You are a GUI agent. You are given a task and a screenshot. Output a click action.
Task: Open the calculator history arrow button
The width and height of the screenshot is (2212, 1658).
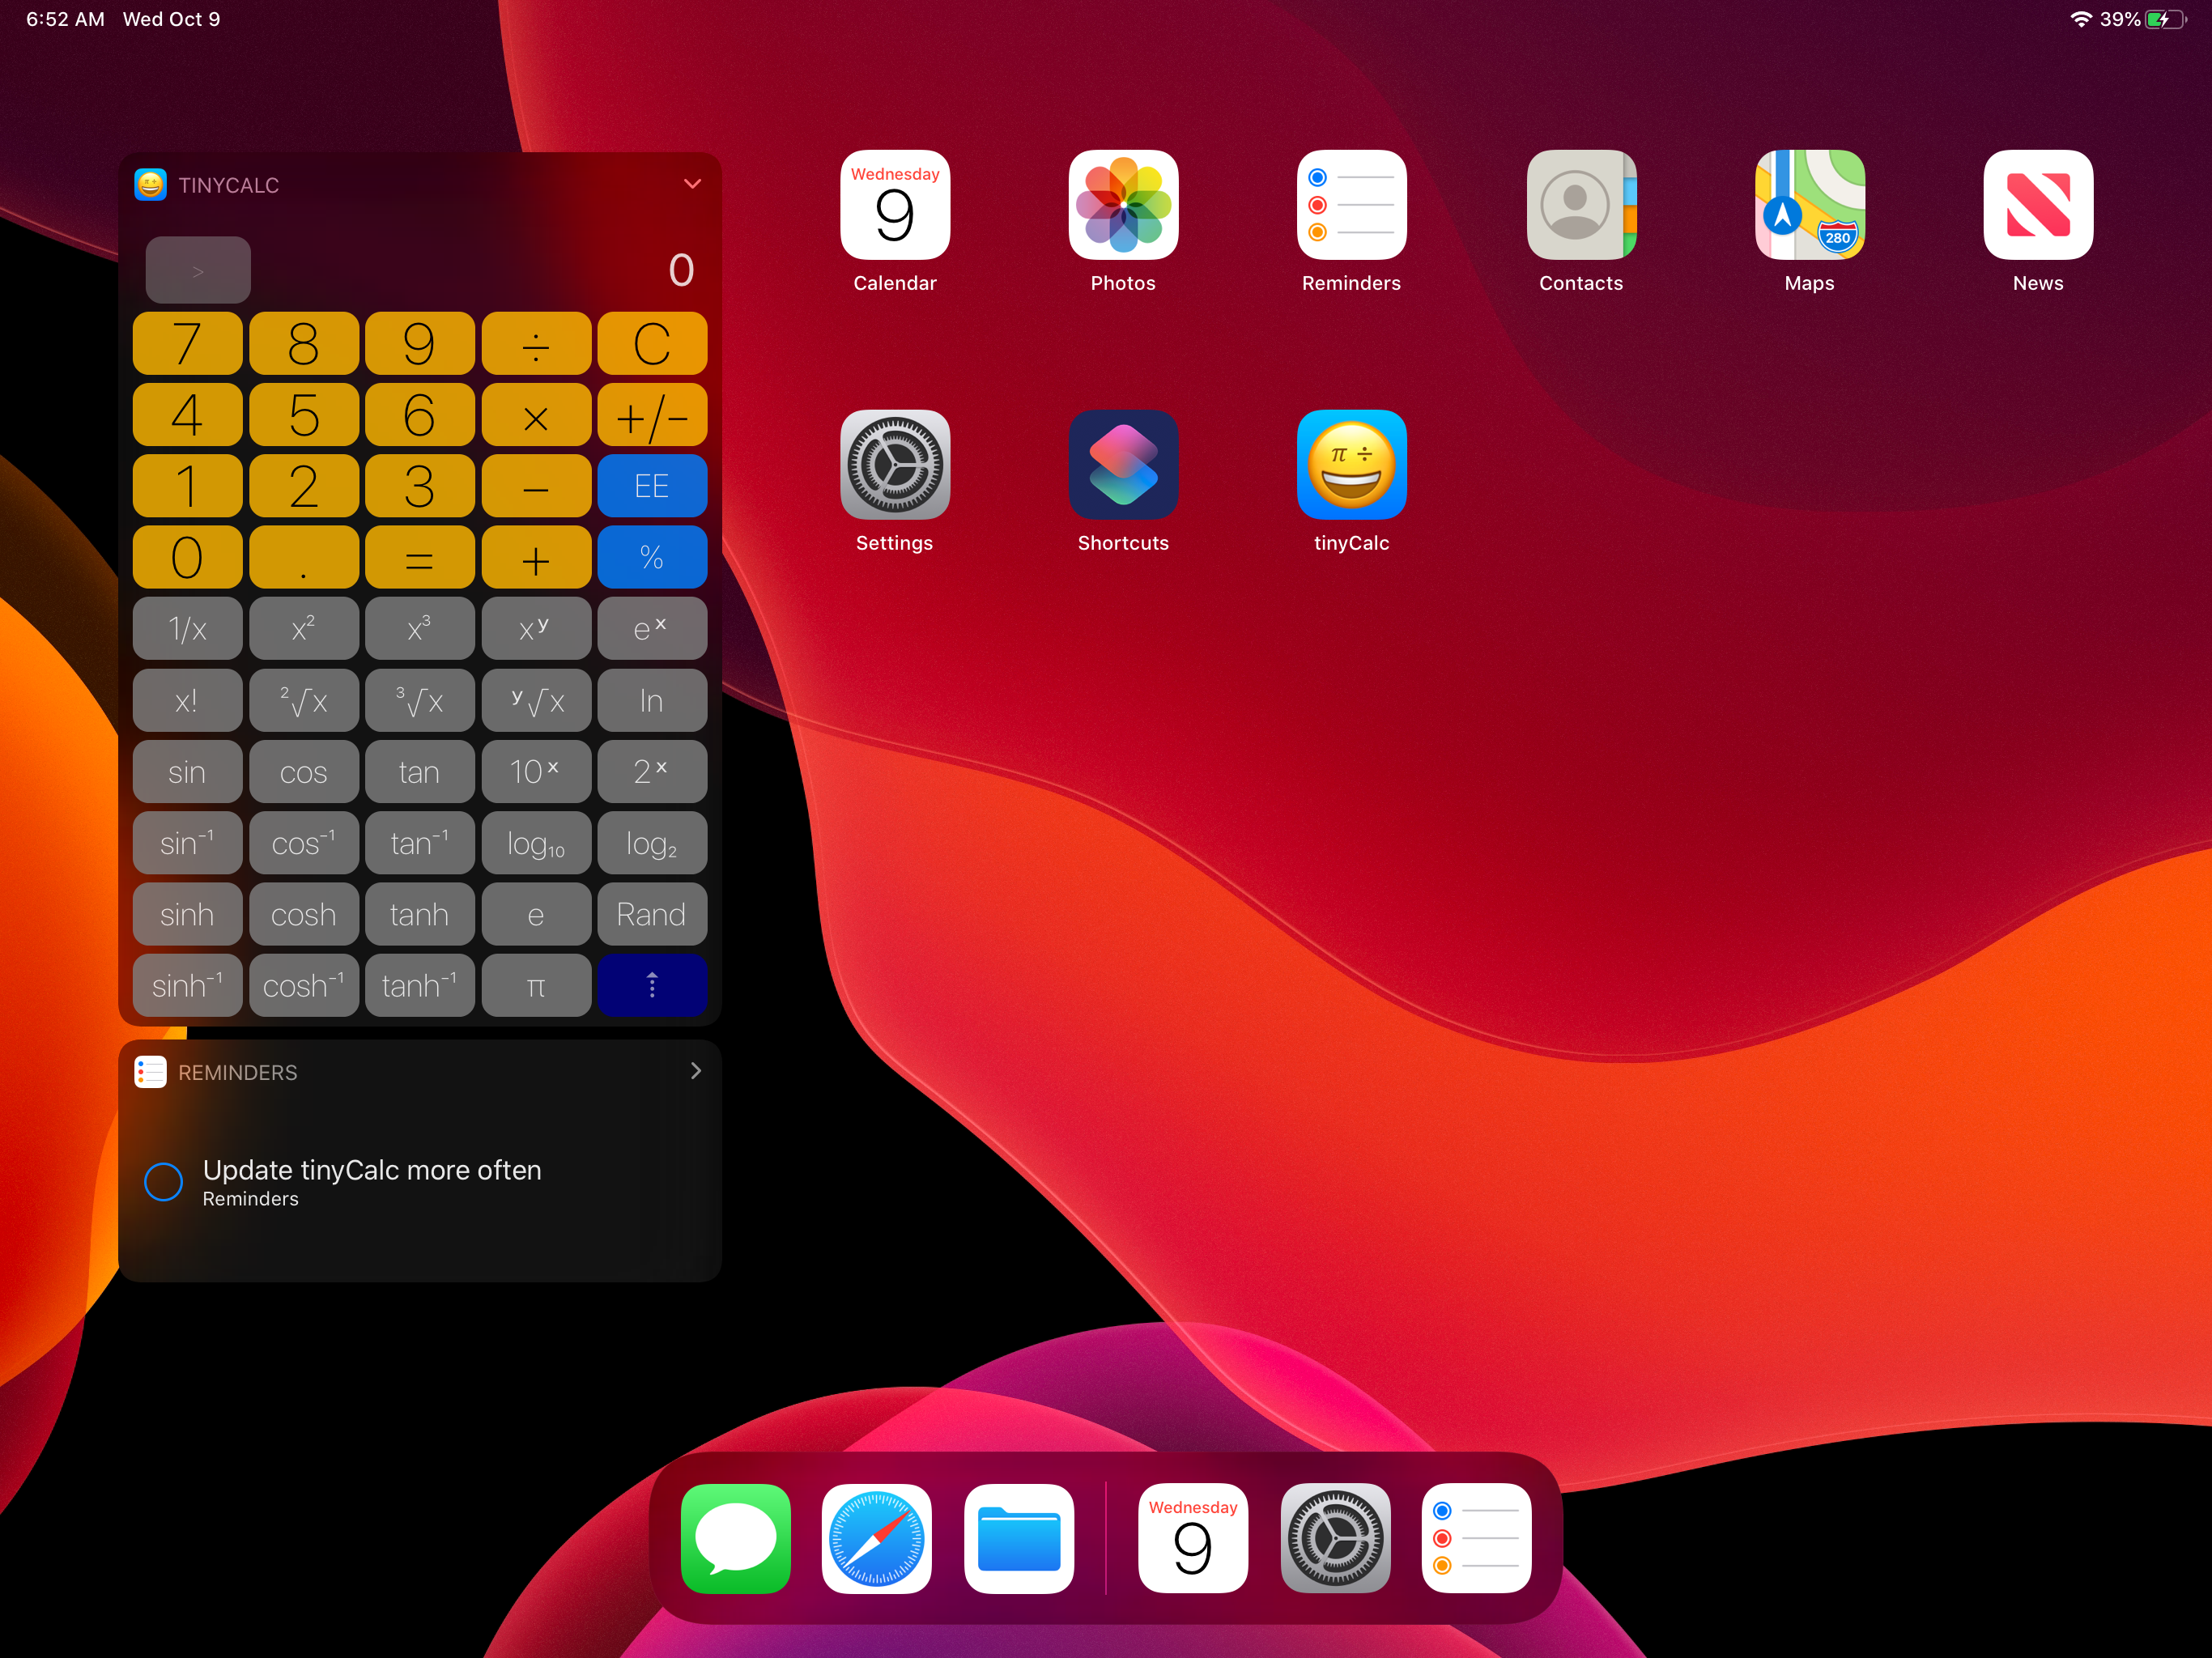click(x=198, y=270)
